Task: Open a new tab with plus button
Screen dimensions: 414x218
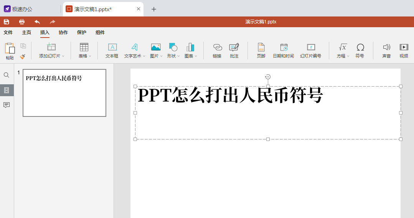Action: 154,9
